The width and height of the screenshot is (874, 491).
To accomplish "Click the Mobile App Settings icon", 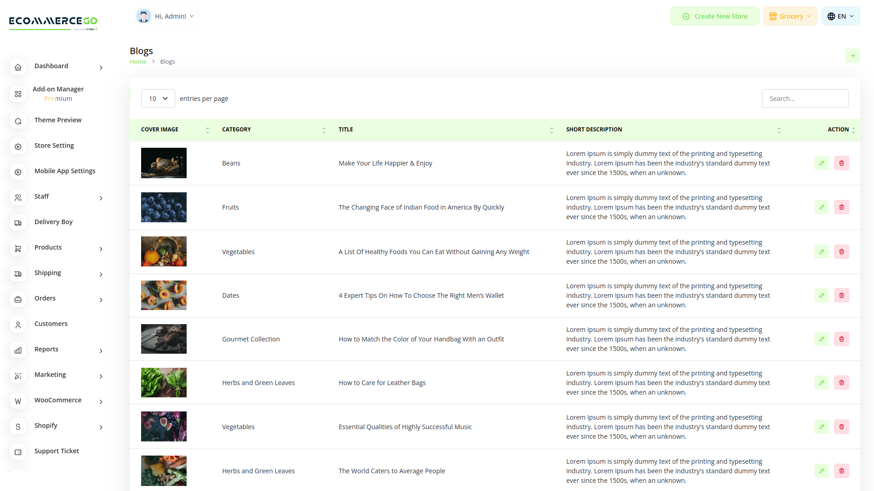I will pos(18,172).
